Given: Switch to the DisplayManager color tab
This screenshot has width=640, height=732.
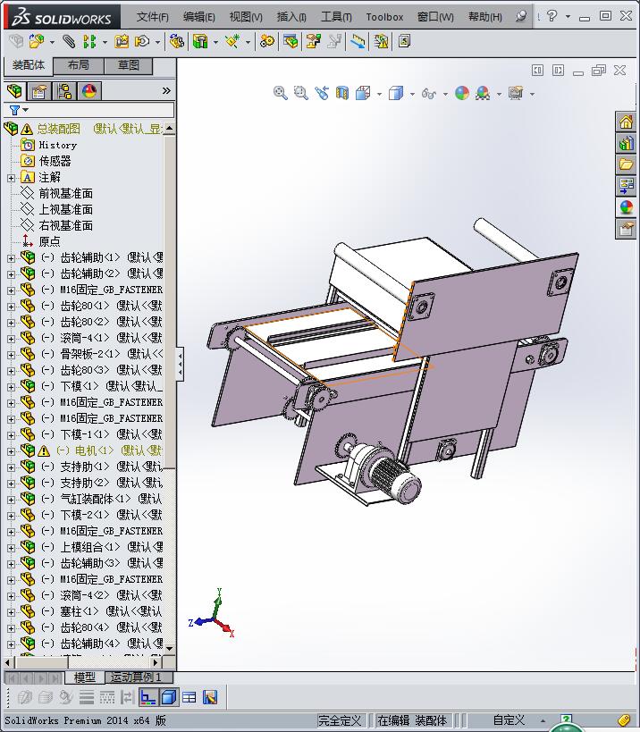Looking at the screenshot, I should (x=89, y=91).
